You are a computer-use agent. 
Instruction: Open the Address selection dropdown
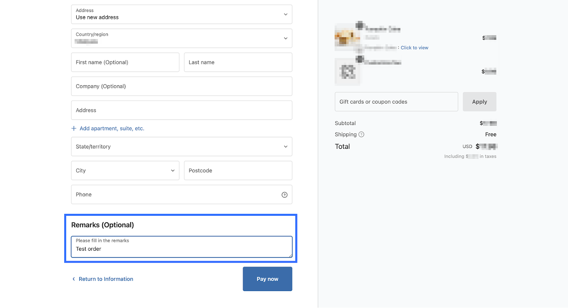pos(181,14)
